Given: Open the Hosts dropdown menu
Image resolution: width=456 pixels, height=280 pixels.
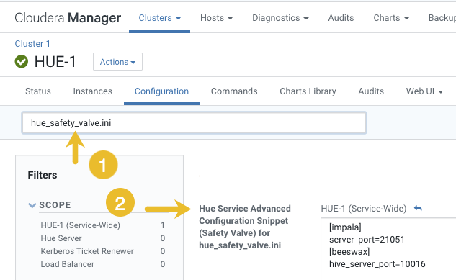Looking at the screenshot, I should tap(216, 18).
